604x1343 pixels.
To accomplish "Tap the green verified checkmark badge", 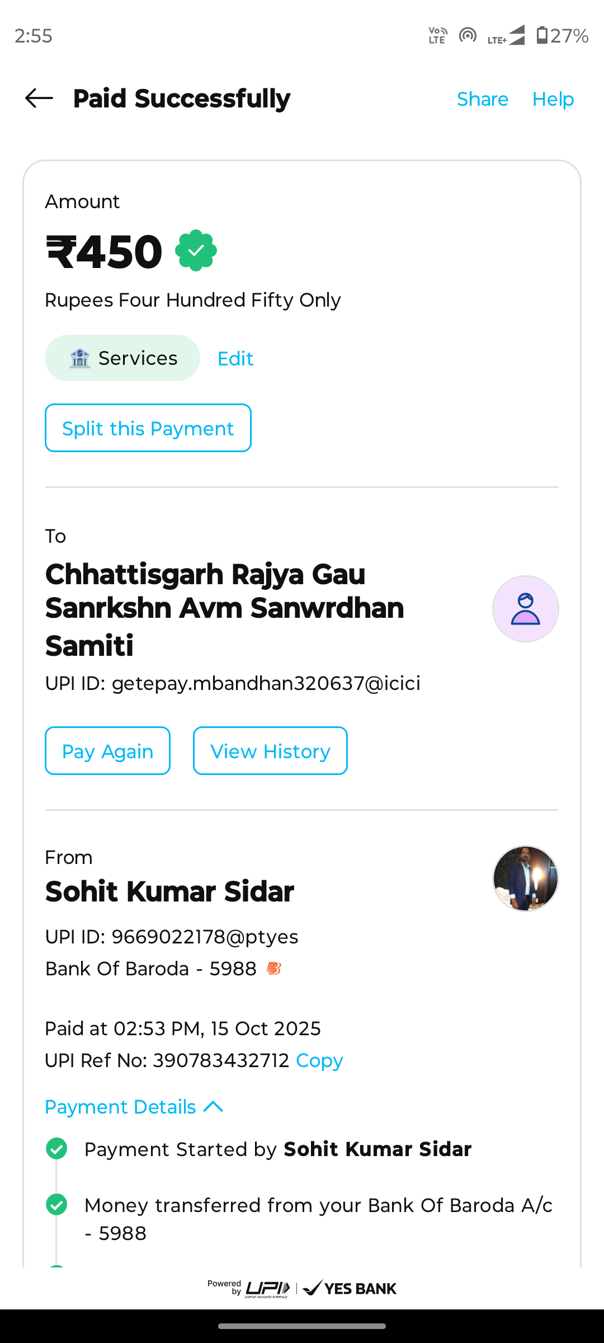I will (x=196, y=251).
